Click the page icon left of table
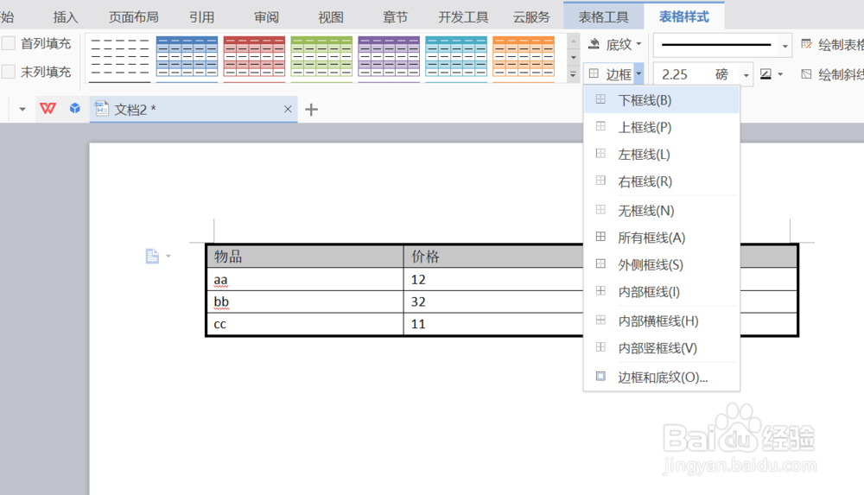864x495 pixels. point(152,256)
